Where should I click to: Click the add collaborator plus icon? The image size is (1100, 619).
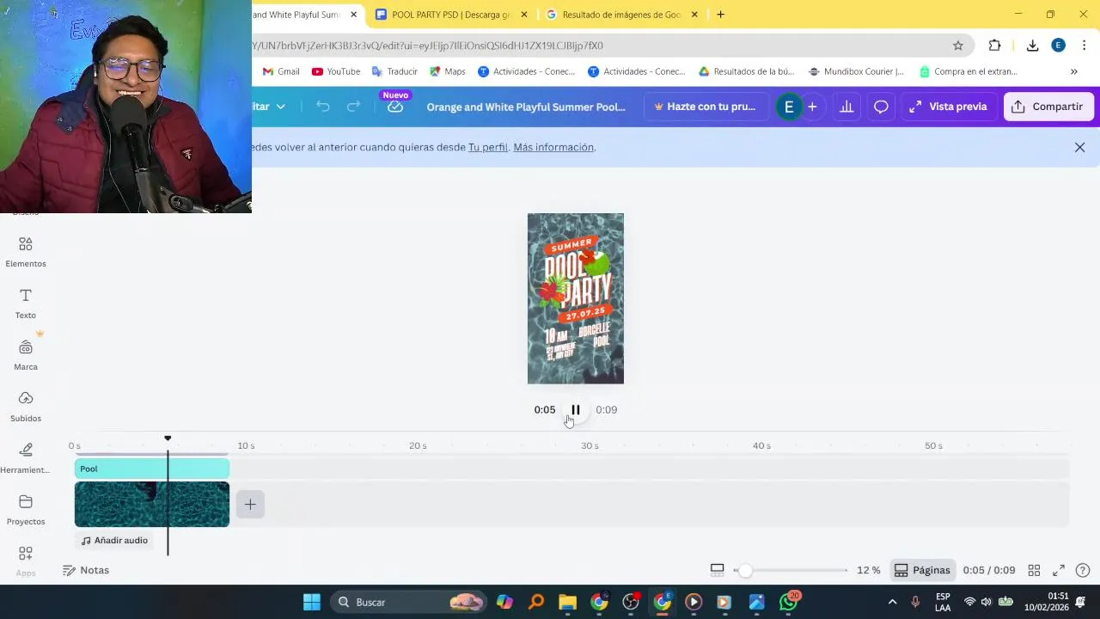pos(812,107)
